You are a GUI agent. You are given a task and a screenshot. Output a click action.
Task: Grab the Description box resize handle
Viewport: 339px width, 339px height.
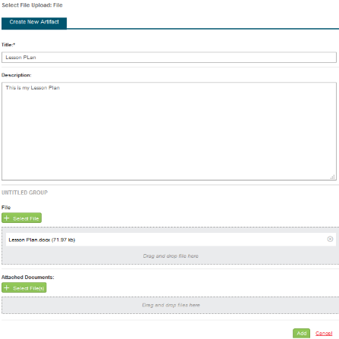[x=333, y=177]
